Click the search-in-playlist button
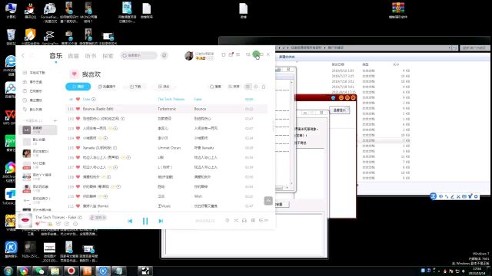The image size is (492, 276). 215,87
